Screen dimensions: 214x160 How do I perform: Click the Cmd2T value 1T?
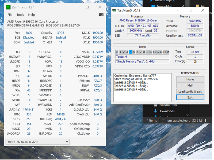pyautogui.click(x=61, y=42)
